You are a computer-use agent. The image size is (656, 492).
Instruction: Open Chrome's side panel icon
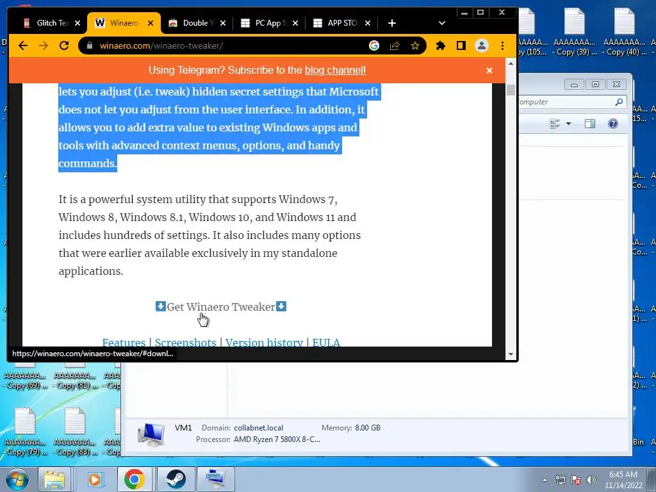tap(461, 45)
